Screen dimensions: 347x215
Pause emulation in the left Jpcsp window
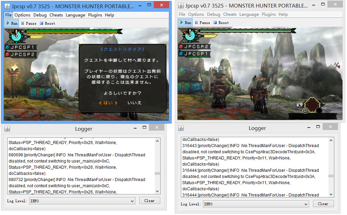coord(29,23)
